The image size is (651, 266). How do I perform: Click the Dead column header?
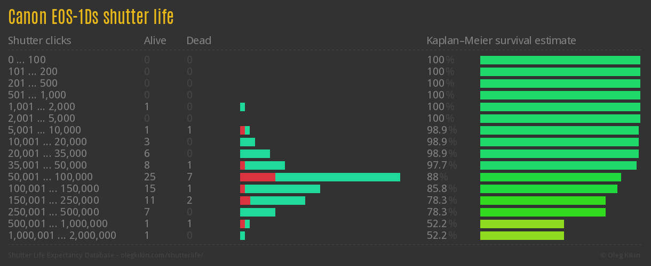tap(199, 40)
